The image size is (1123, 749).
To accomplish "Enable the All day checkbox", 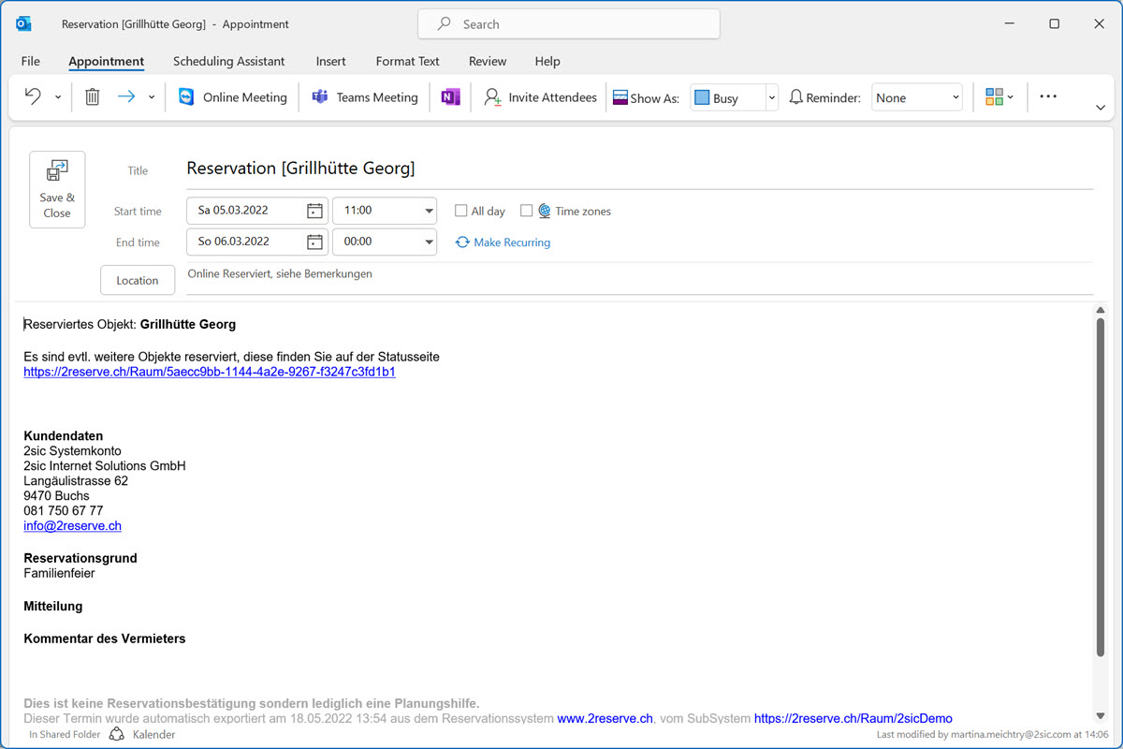I will (x=461, y=211).
